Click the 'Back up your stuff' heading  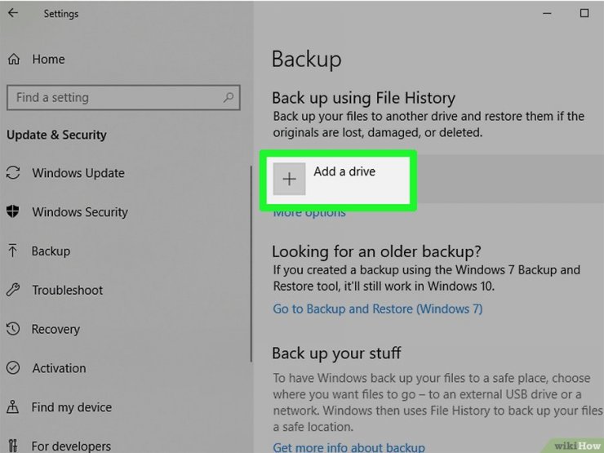click(336, 353)
